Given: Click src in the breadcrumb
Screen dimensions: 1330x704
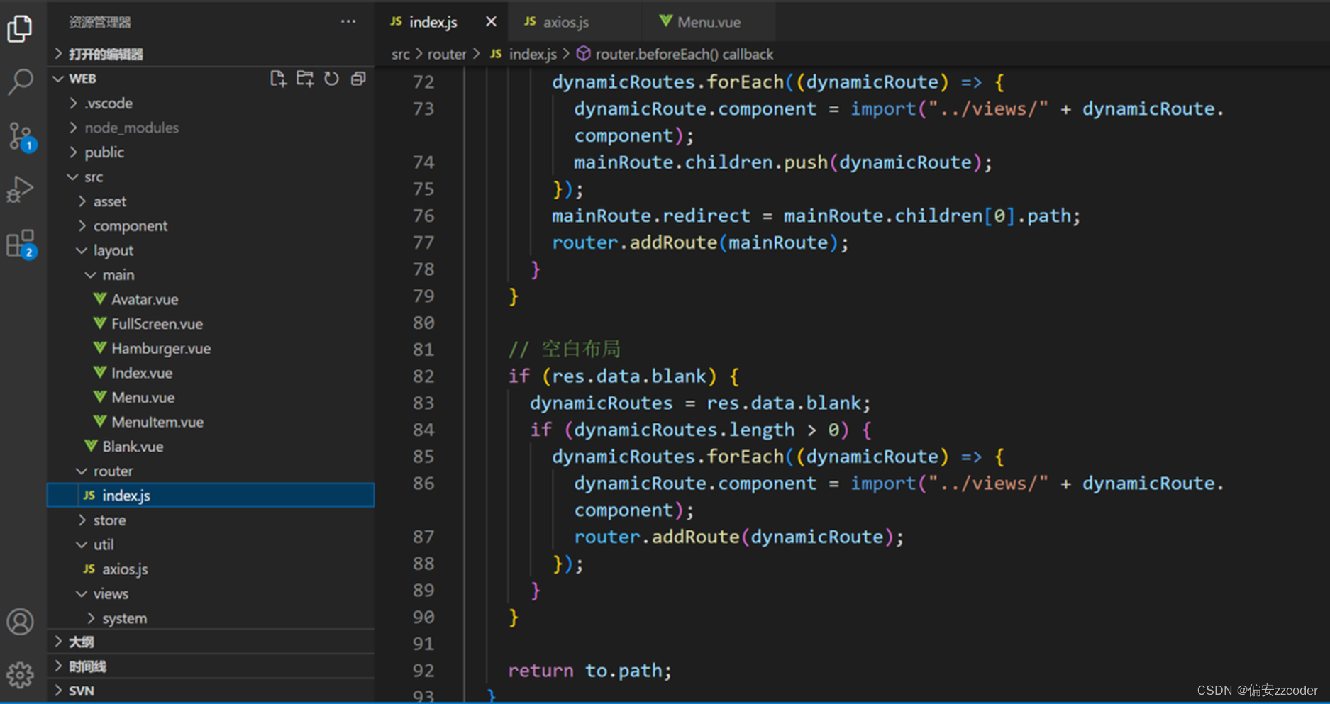Looking at the screenshot, I should (401, 54).
